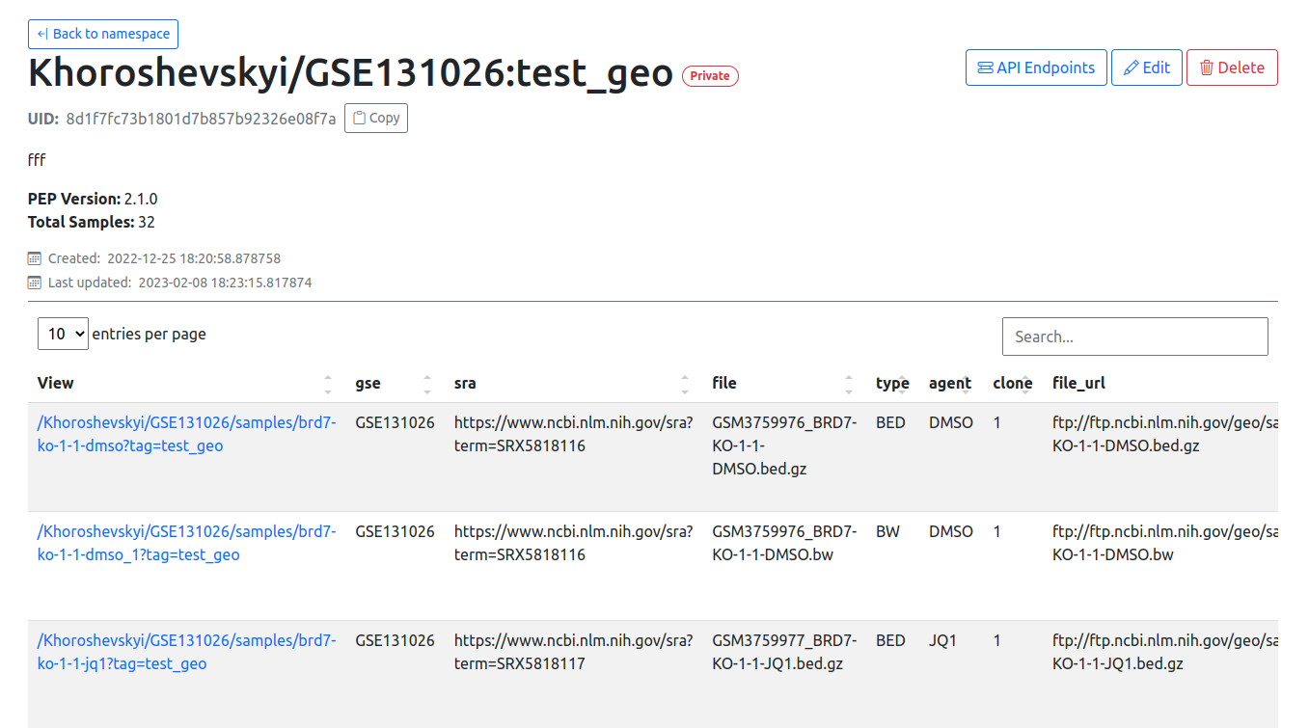Click the BW type cell
Viewport: 1309px width, 728px height.
[887, 531]
